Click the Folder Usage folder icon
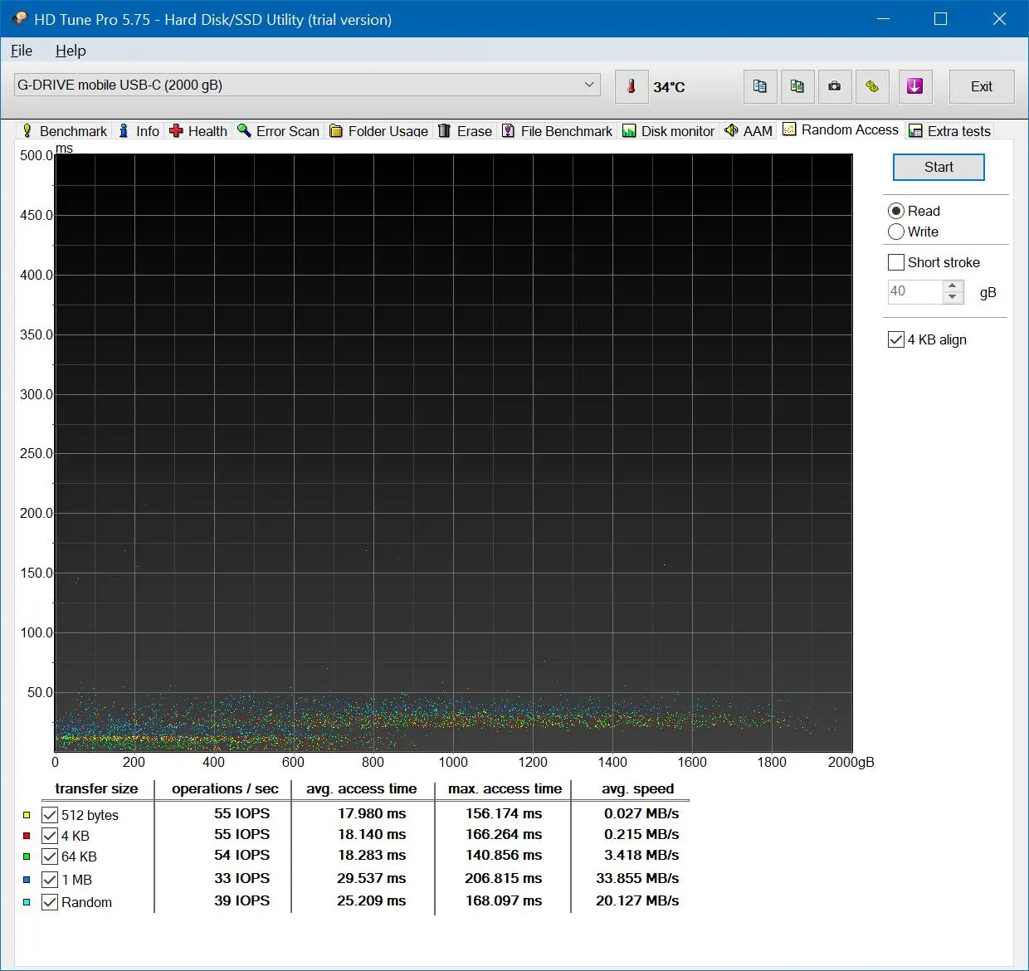The width and height of the screenshot is (1029, 971). click(336, 130)
